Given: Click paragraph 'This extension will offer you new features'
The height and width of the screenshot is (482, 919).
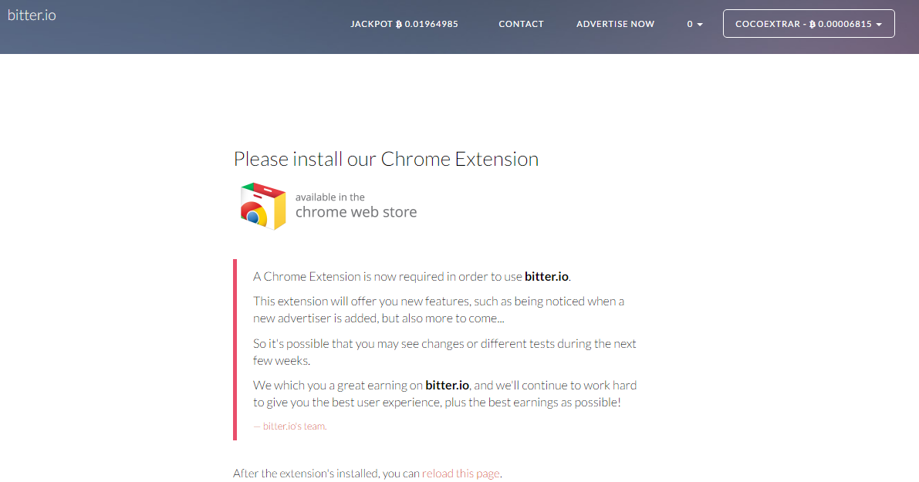Looking at the screenshot, I should (x=439, y=310).
